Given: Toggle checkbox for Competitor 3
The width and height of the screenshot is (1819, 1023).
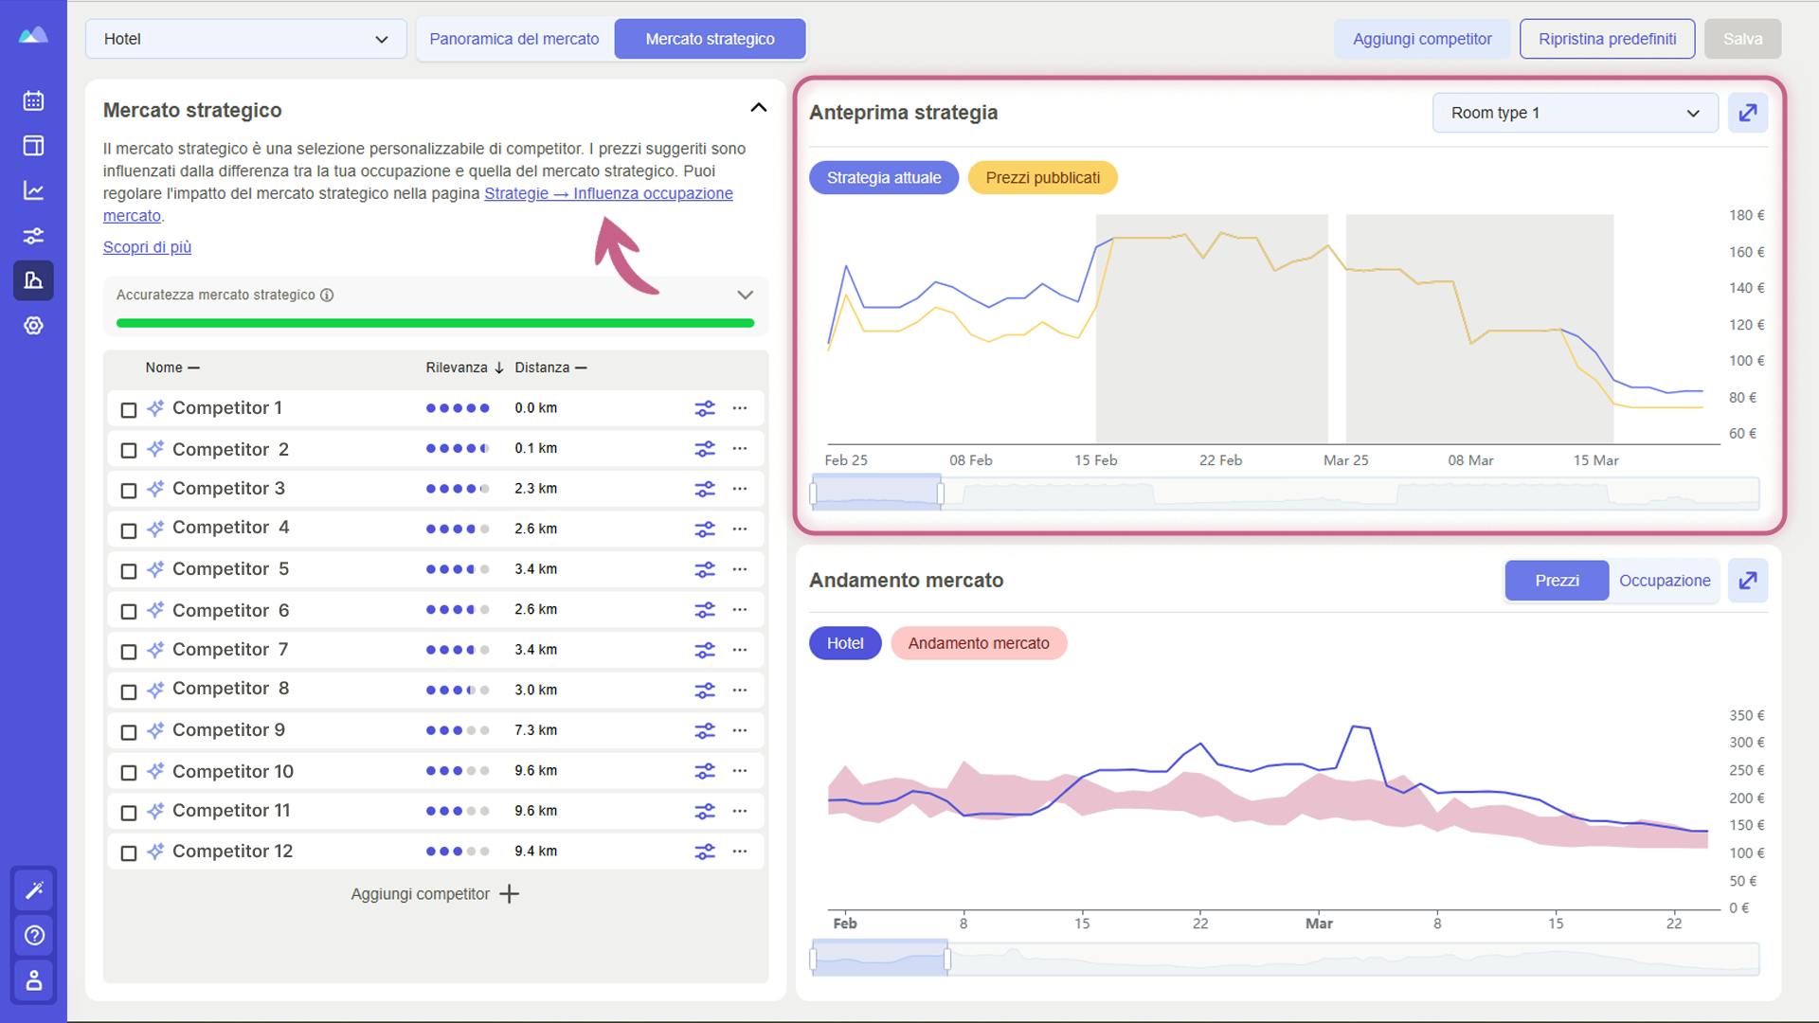Looking at the screenshot, I should pyautogui.click(x=129, y=490).
